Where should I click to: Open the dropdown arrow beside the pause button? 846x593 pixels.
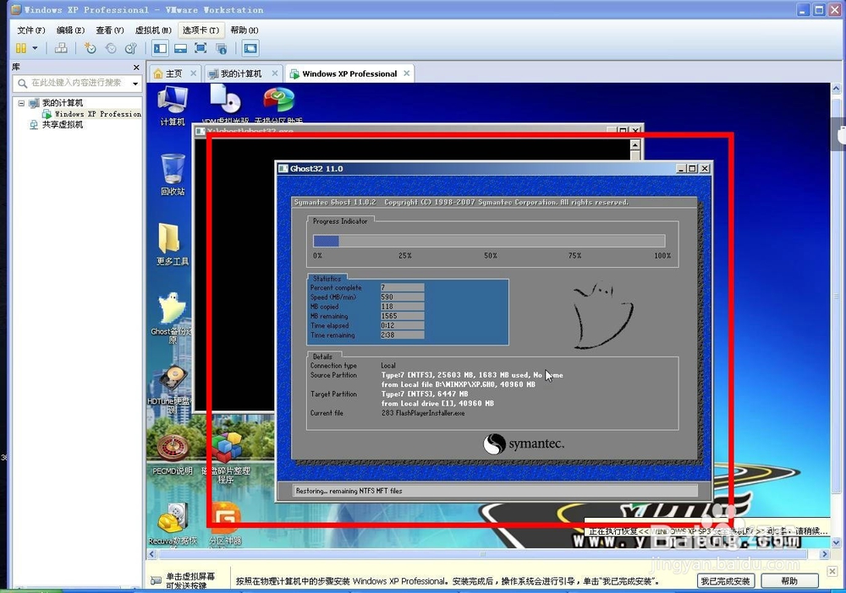[35, 48]
